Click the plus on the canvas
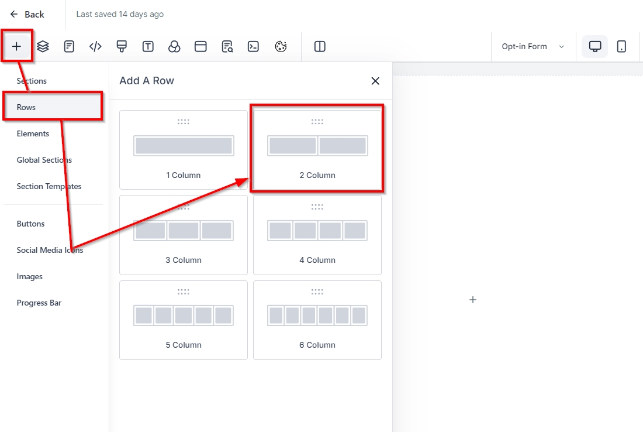Image resolution: width=643 pixels, height=432 pixels. 473,300
